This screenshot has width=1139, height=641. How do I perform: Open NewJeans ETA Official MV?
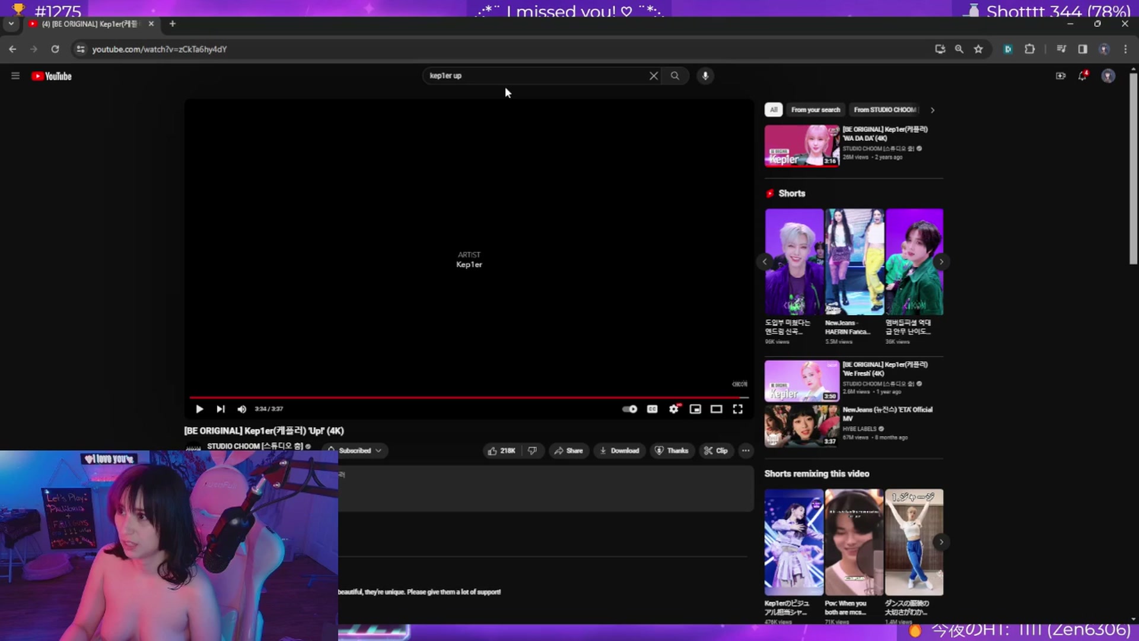[x=887, y=414]
